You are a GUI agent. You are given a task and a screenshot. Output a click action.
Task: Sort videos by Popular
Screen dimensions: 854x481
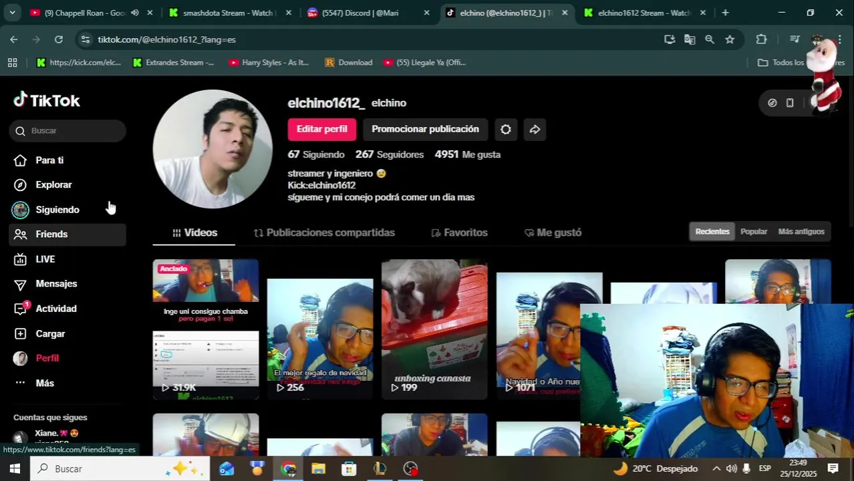point(754,231)
